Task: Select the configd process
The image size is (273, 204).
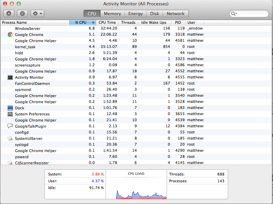Action: pyautogui.click(x=136, y=132)
